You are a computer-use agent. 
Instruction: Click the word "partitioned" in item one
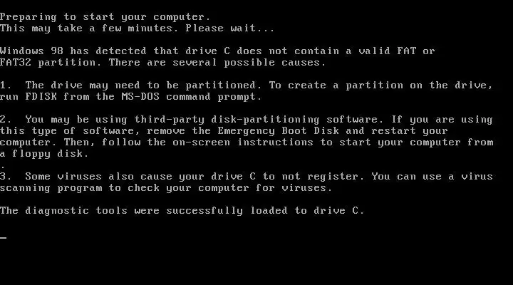[x=224, y=85]
